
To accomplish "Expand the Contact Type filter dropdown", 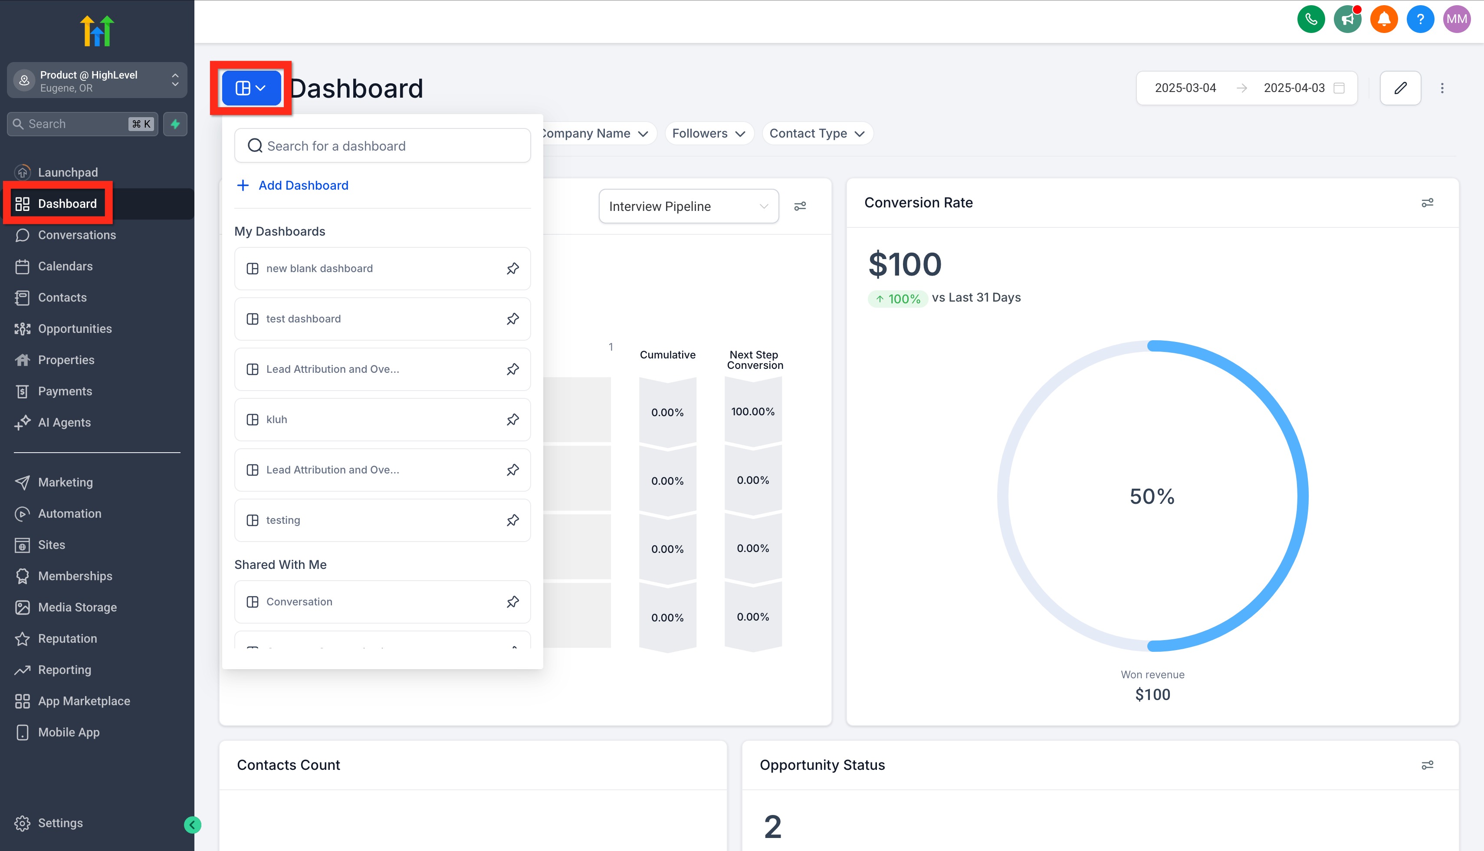I will click(x=816, y=133).
